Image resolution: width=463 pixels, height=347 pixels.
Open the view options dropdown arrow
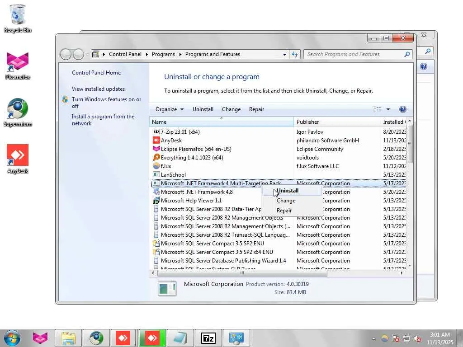[388, 109]
